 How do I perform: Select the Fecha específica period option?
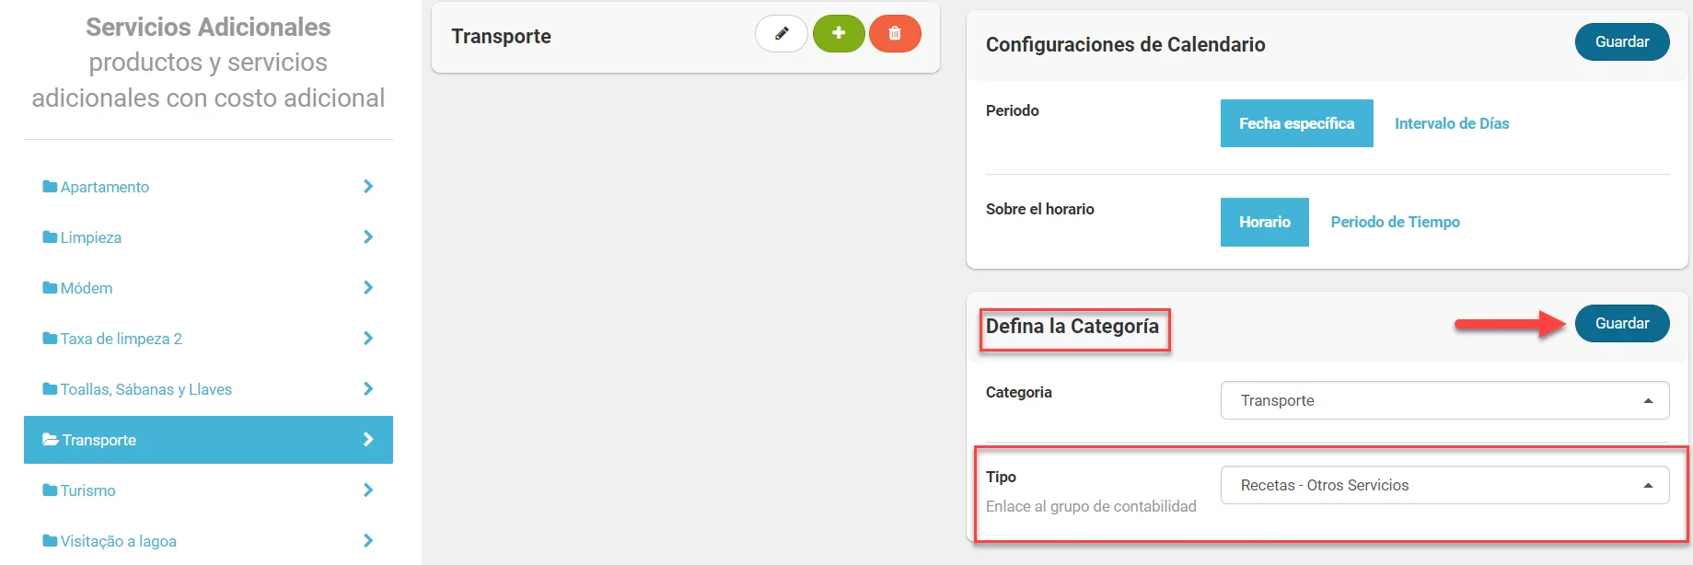tap(1296, 123)
